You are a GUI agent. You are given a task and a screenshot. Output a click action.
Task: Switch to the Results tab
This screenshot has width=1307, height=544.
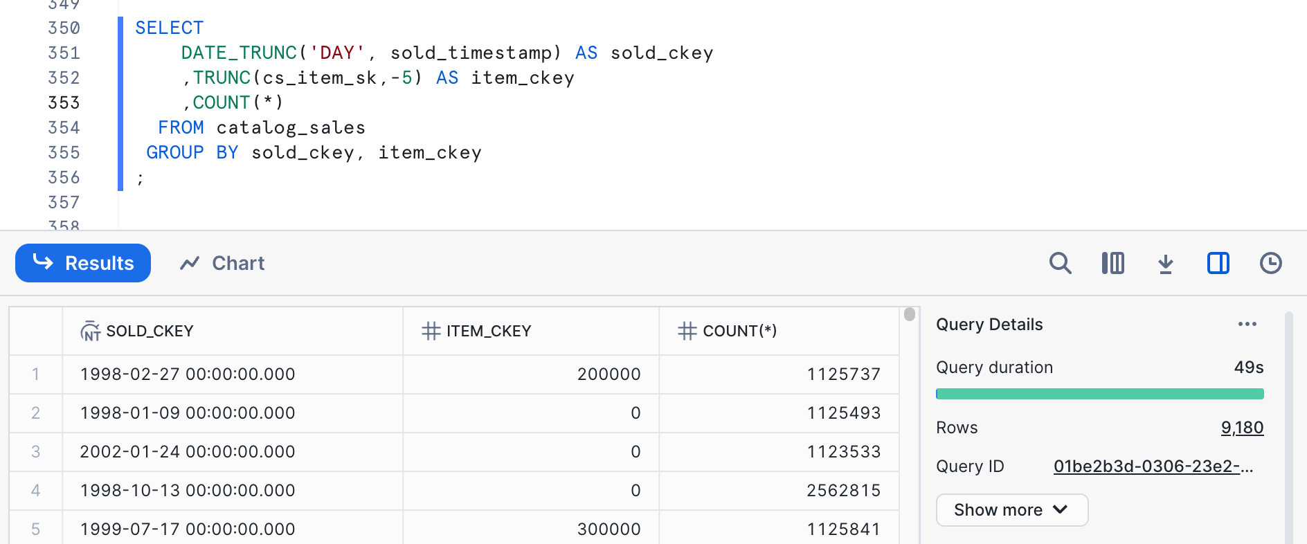83,263
